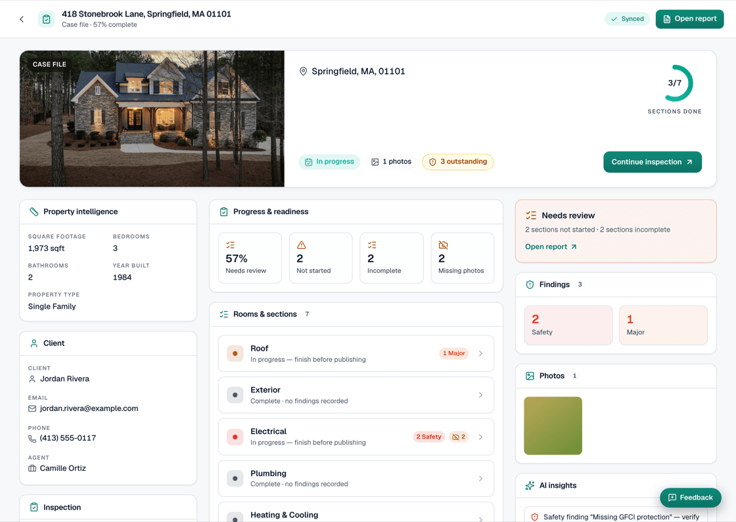
Task: Expand the Roof section chevron
Action: (x=480, y=354)
